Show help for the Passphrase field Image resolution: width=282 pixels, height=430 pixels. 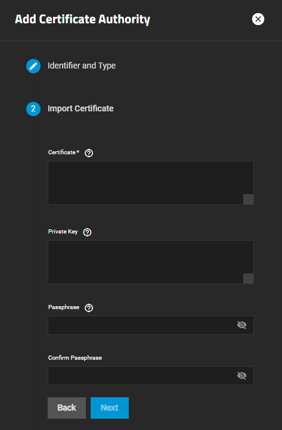[x=89, y=308]
